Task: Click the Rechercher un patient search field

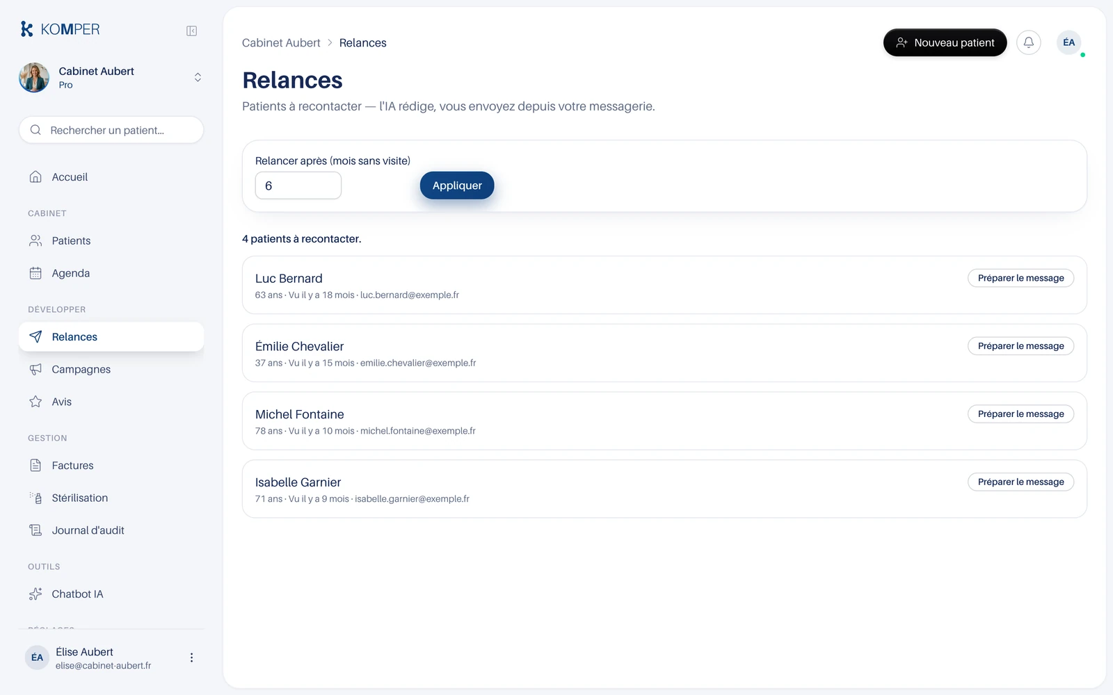Action: click(x=111, y=130)
